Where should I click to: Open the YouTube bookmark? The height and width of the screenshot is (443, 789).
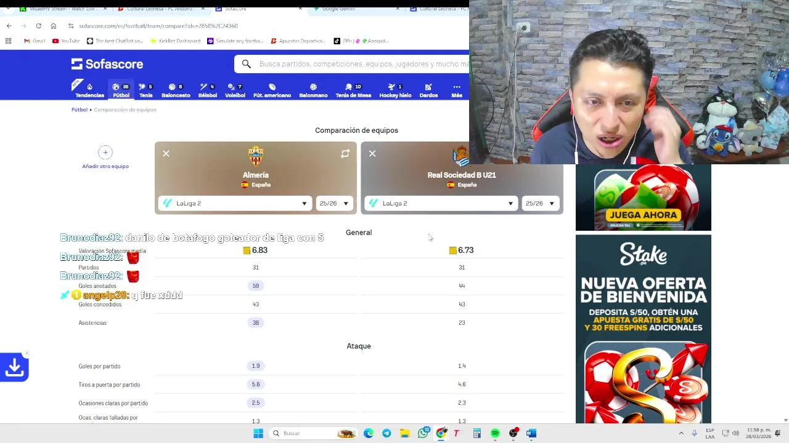click(66, 41)
